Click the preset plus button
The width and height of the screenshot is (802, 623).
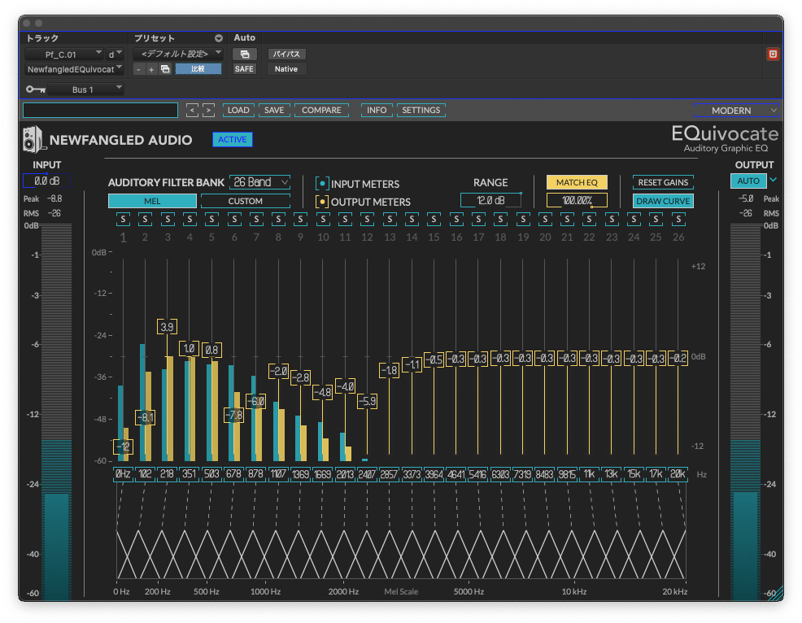(x=151, y=69)
